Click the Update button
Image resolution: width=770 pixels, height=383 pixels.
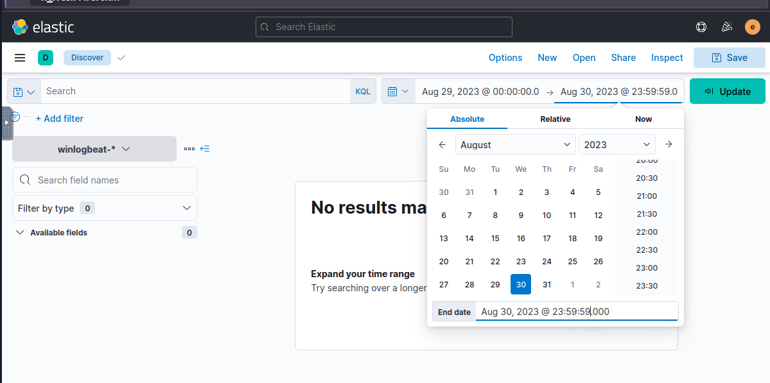tap(727, 91)
